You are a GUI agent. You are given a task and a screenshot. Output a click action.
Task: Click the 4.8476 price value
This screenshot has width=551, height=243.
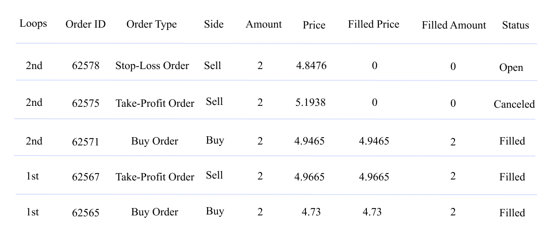tap(311, 66)
